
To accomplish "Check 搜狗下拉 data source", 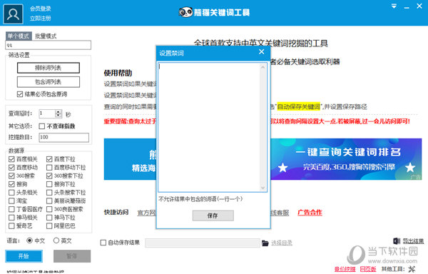I will [x=49, y=184].
